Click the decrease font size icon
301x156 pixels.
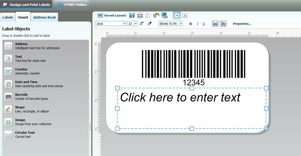[x=141, y=24]
